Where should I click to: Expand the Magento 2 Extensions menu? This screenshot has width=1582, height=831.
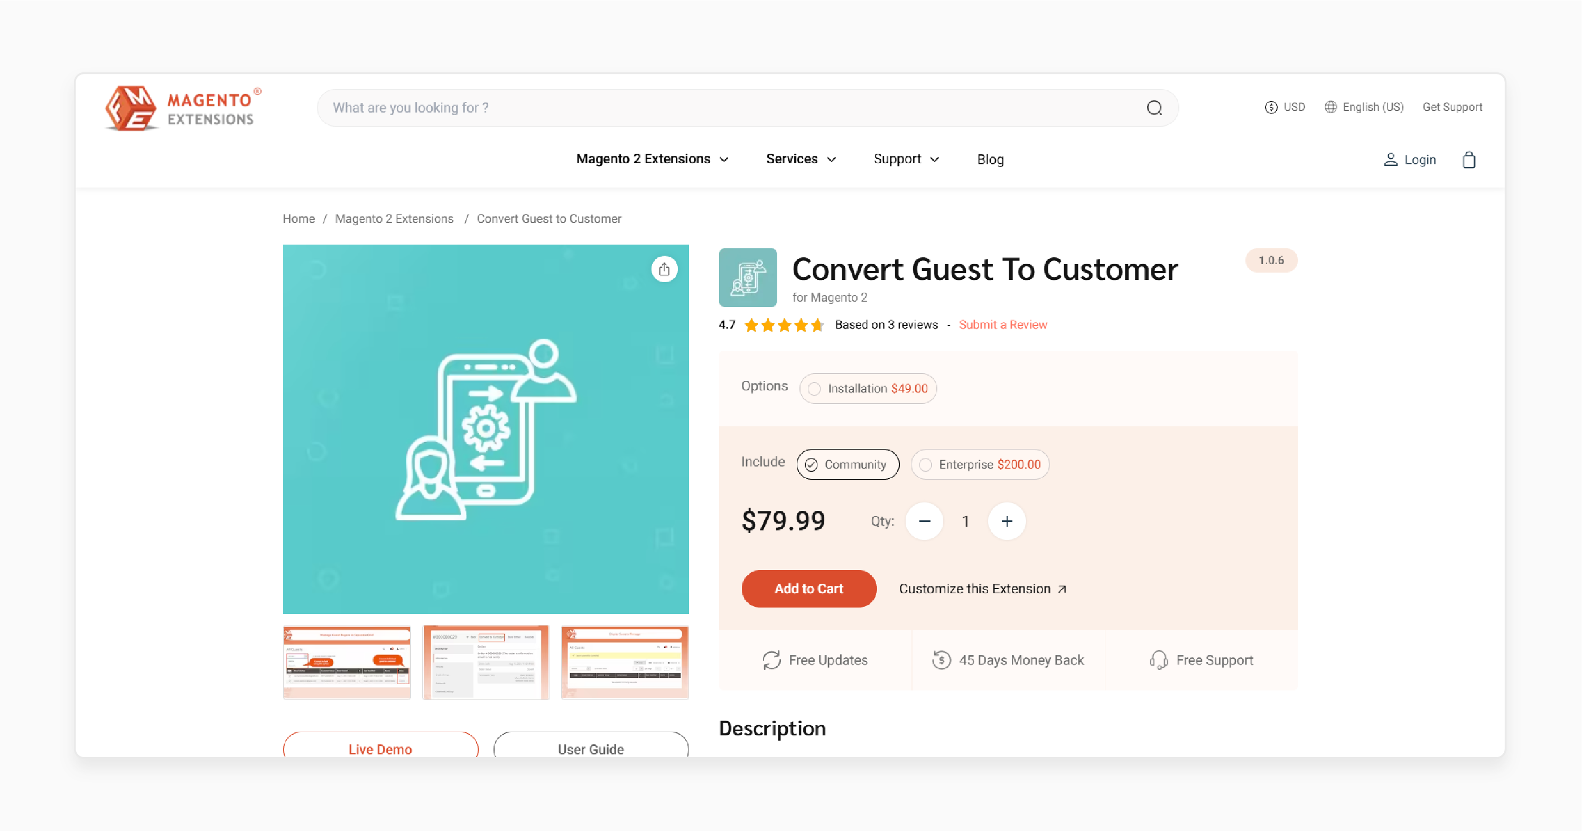pos(652,159)
